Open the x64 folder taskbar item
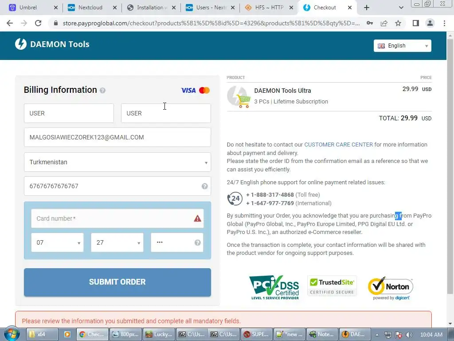This screenshot has height=341, width=454. coord(42,334)
